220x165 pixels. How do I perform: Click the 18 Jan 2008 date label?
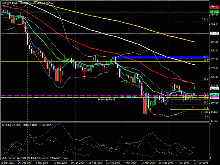coord(60,163)
